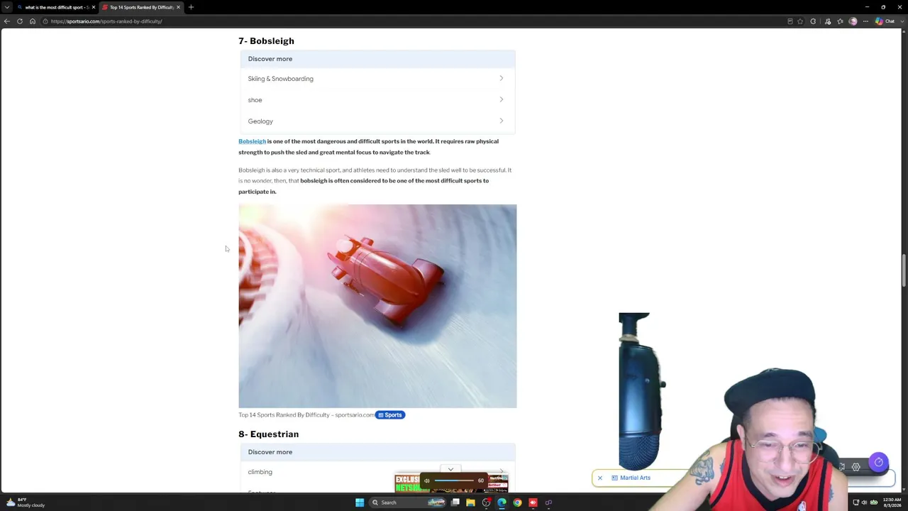Click the blue Sports tag under the image
Image resolution: width=908 pixels, height=511 pixels.
click(x=390, y=415)
